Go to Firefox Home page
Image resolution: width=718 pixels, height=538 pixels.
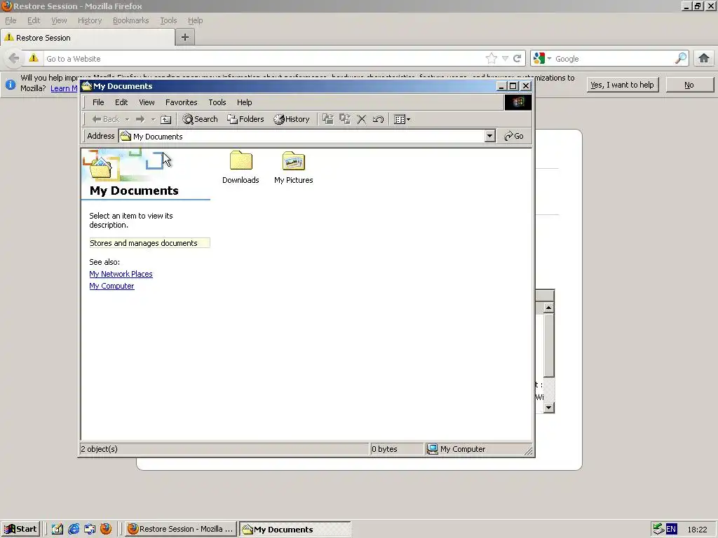pos(704,58)
